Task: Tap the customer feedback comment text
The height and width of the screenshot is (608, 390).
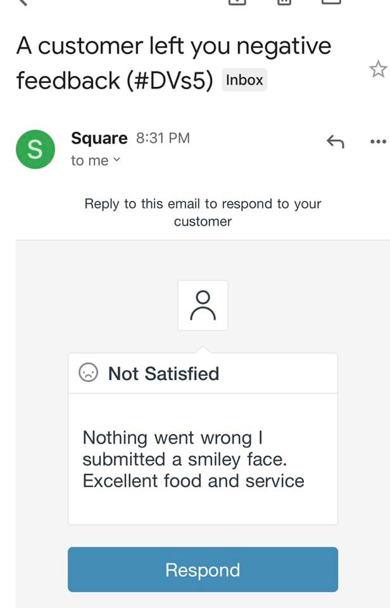Action: pos(194,459)
